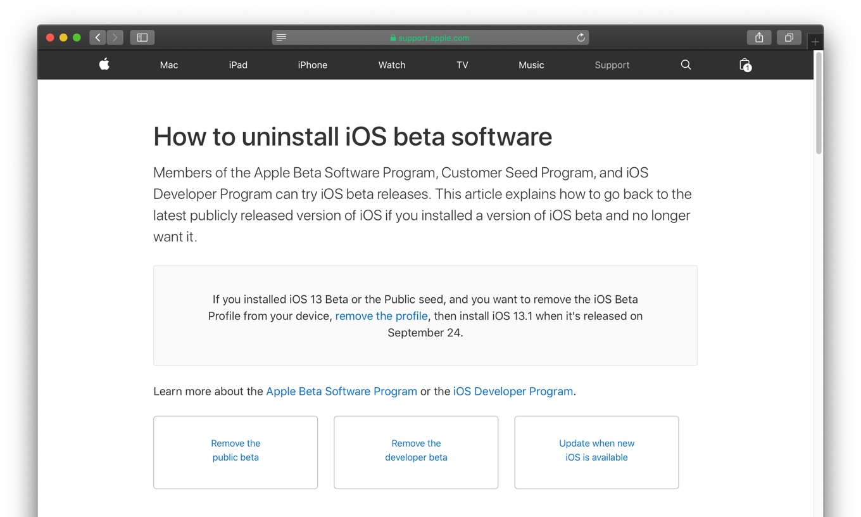Open the iPad navigation item

coord(238,65)
